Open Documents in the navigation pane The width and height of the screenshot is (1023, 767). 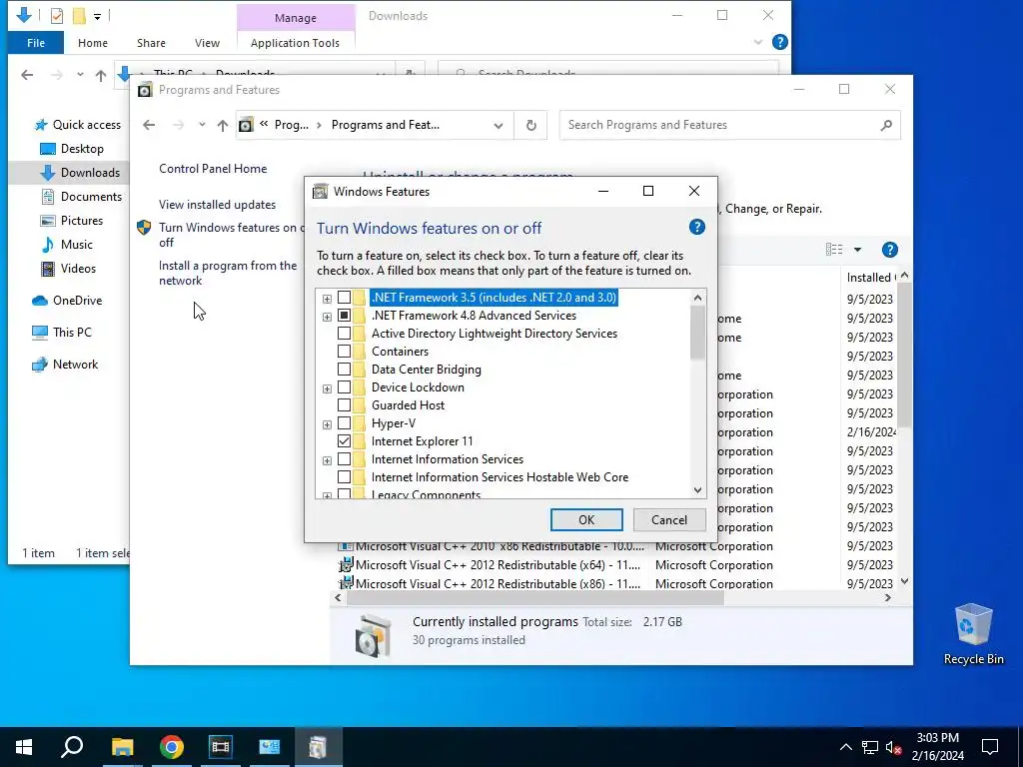click(81, 197)
